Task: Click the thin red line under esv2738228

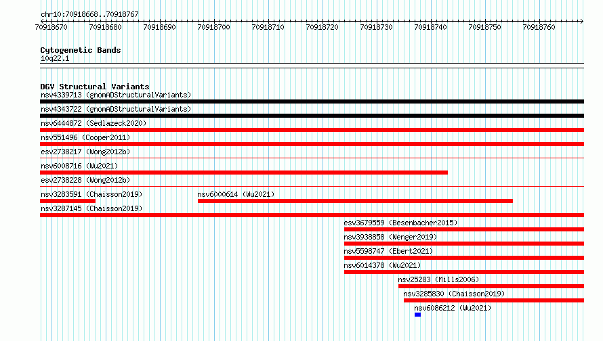Action: (x=312, y=186)
